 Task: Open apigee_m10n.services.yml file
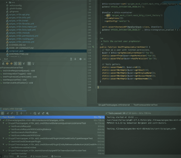[x=22, y=42]
